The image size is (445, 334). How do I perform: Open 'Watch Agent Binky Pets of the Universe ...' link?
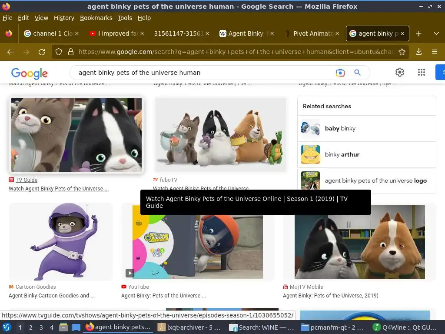[x=59, y=189]
